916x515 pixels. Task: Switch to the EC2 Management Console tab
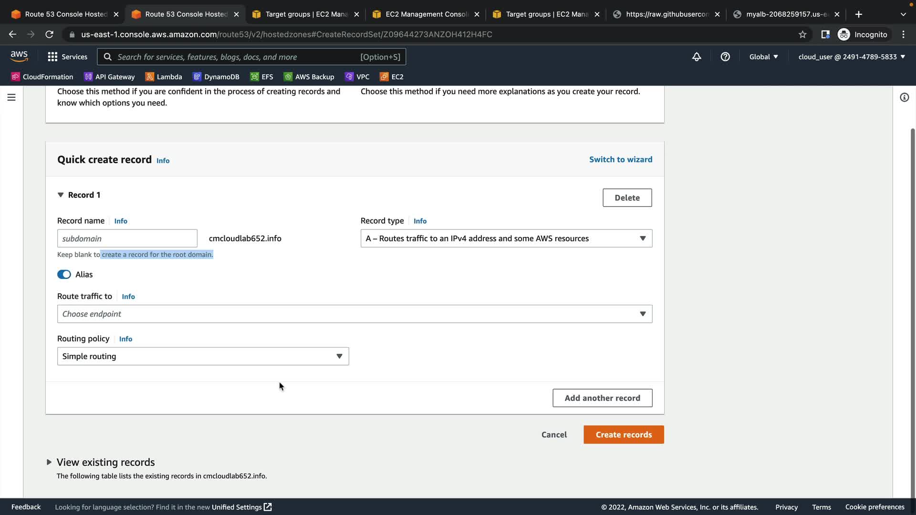pyautogui.click(x=426, y=14)
